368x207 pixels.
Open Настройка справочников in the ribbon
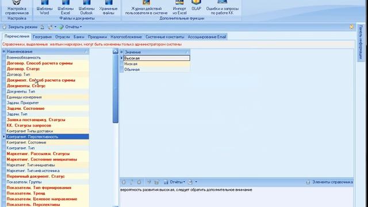coord(17,7)
